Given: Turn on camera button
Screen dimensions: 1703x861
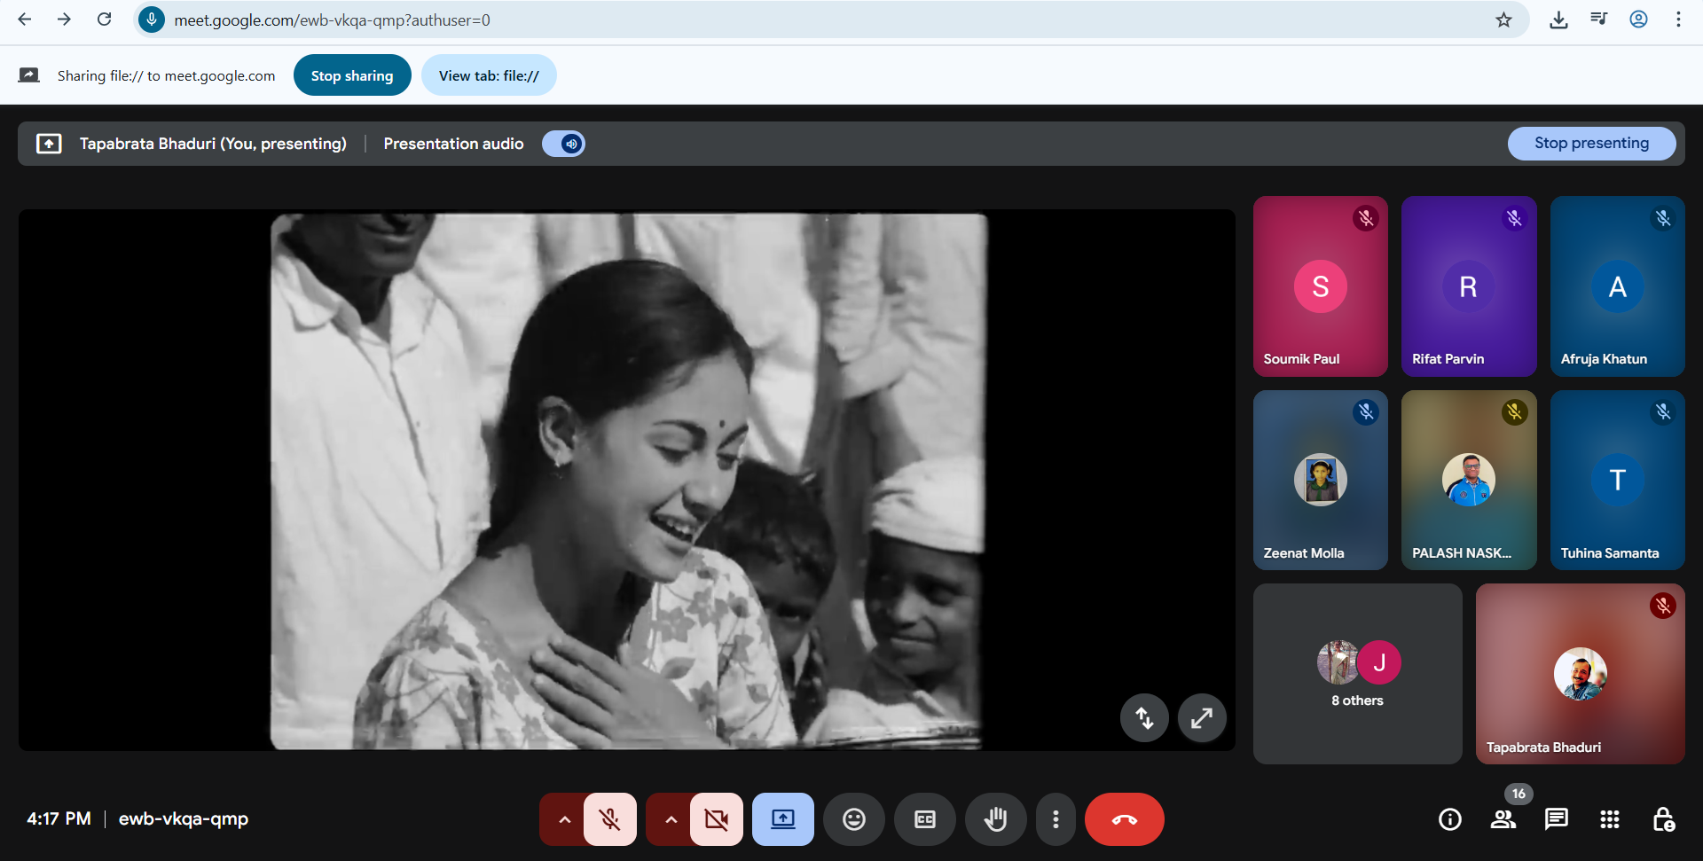Looking at the screenshot, I should [717, 819].
